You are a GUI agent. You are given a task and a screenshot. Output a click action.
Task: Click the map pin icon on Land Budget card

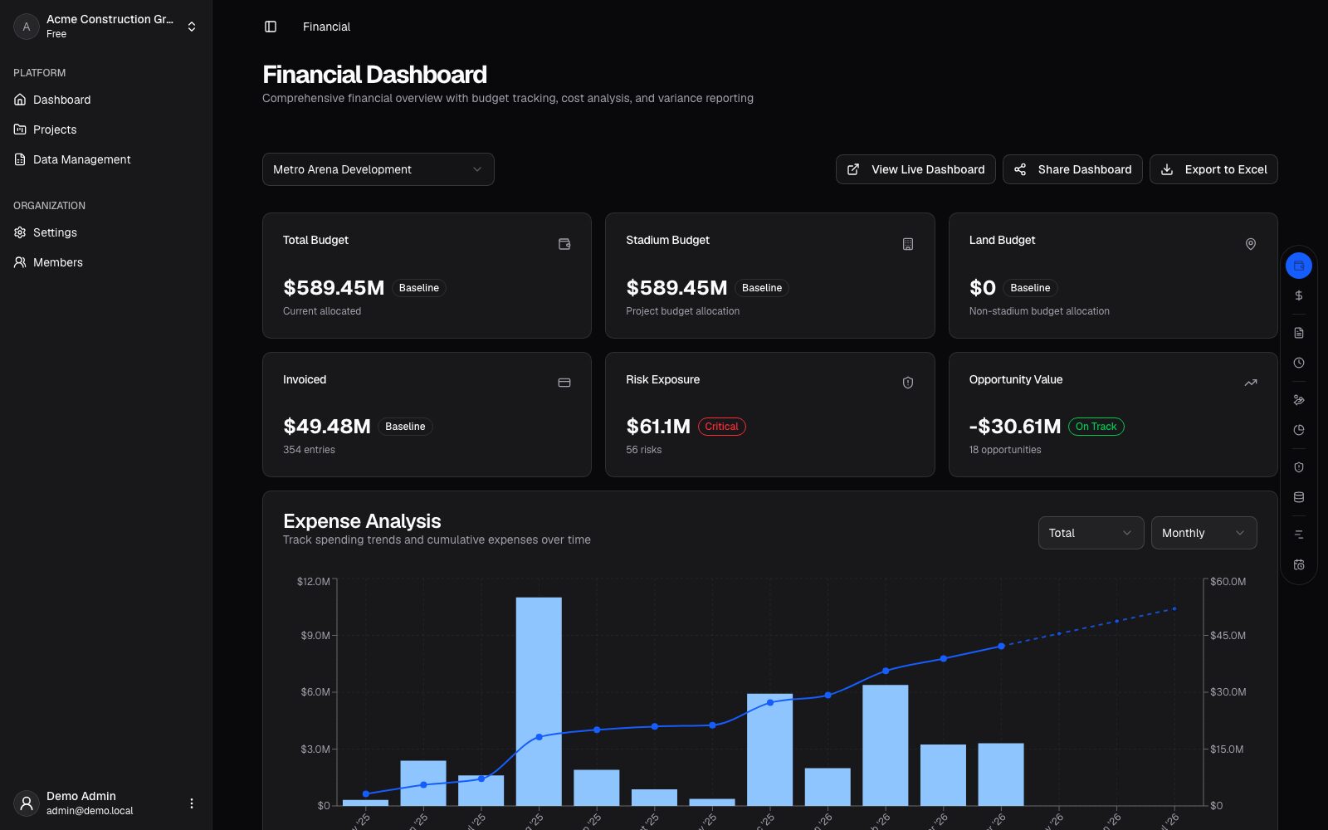(x=1251, y=244)
